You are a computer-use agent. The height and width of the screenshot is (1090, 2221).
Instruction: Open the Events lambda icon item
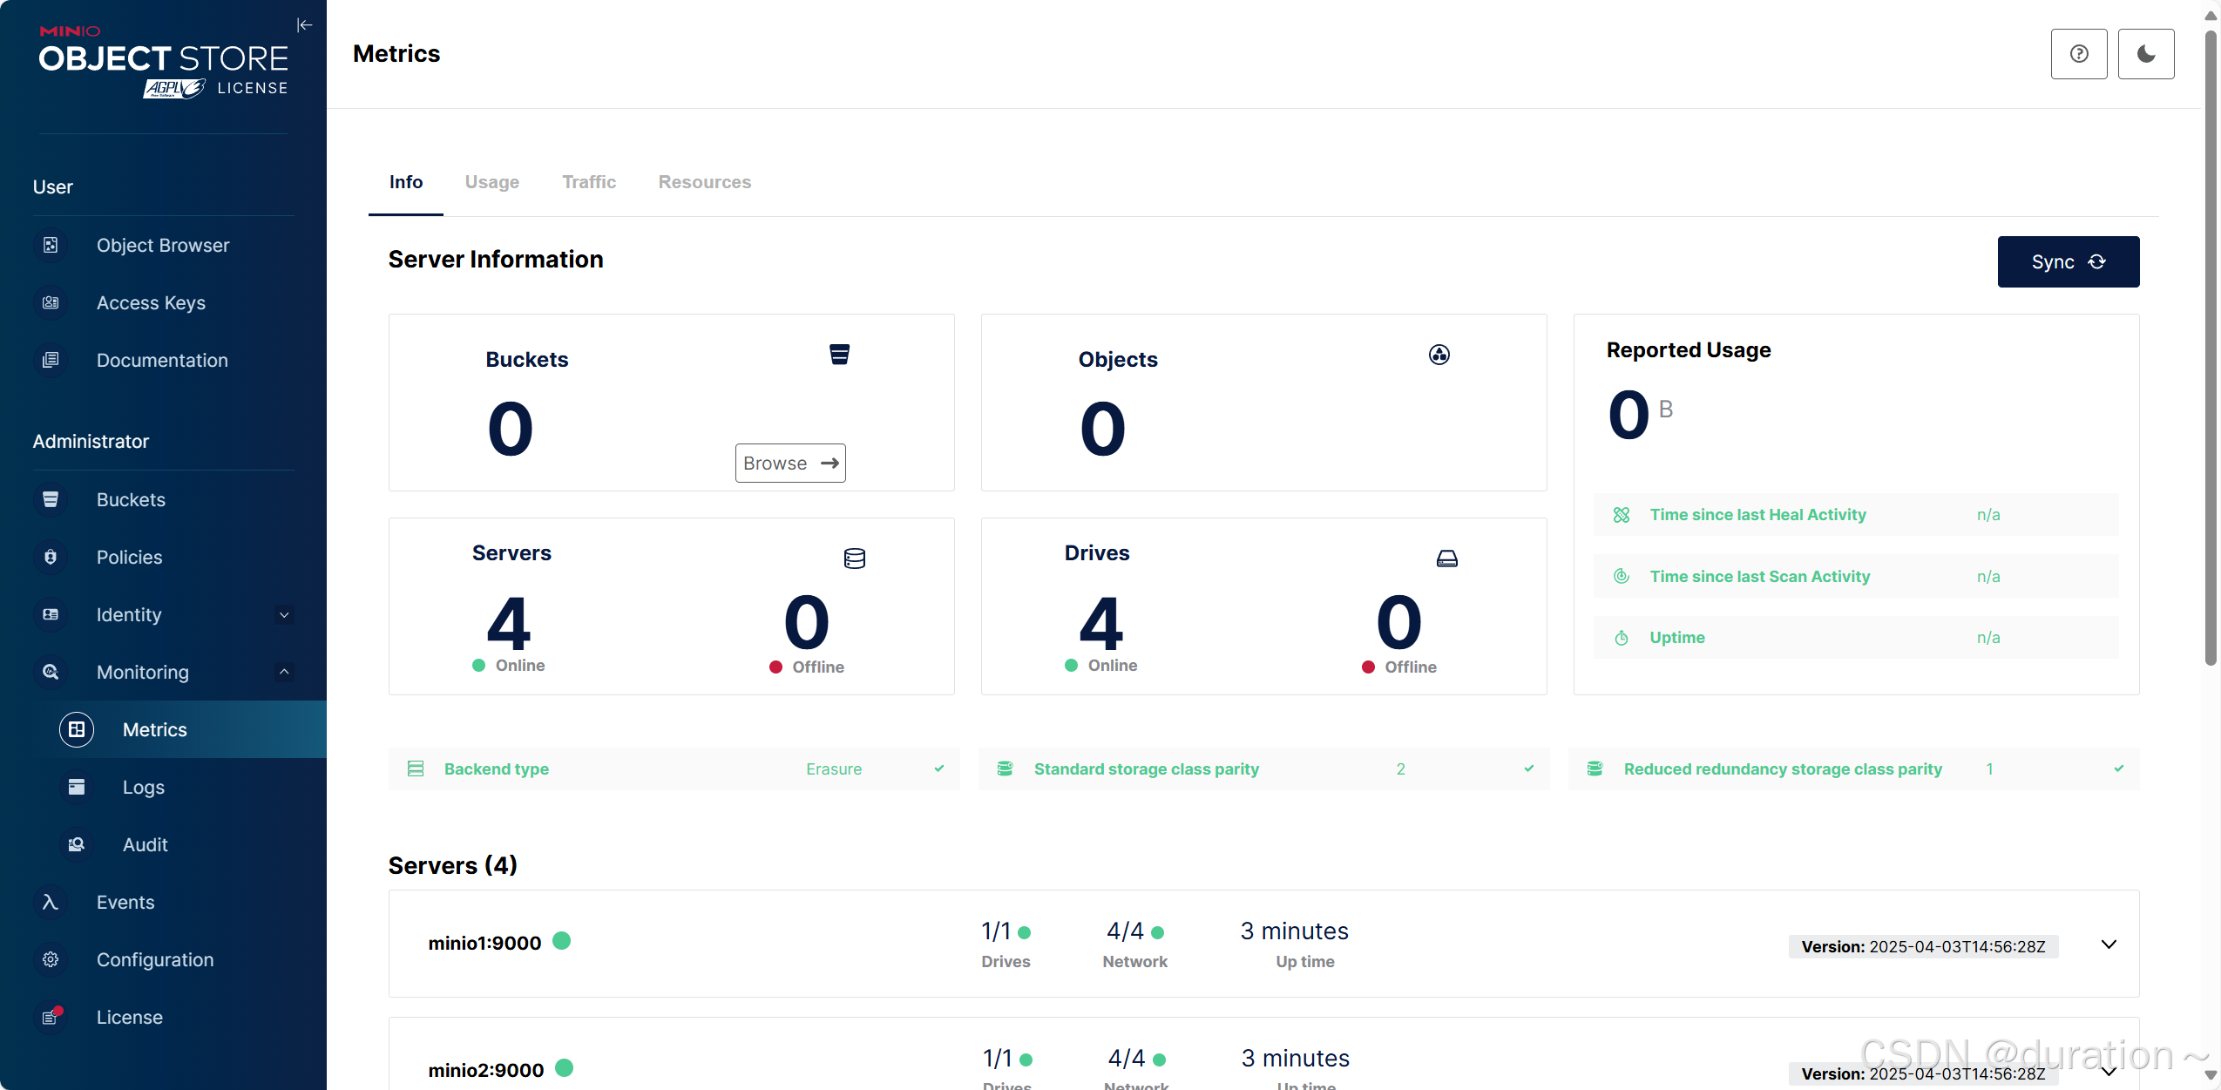(x=51, y=903)
